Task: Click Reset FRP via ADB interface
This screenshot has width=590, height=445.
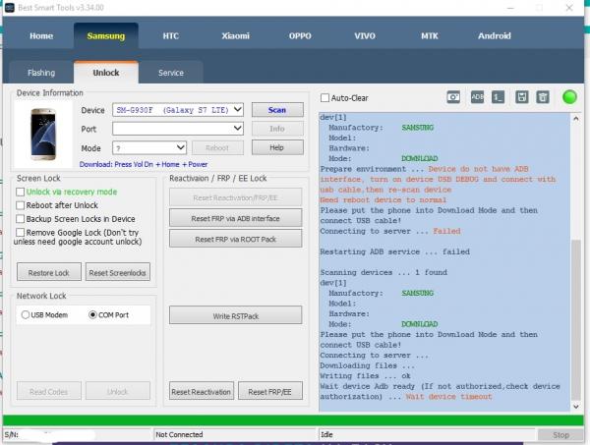Action: (x=236, y=218)
